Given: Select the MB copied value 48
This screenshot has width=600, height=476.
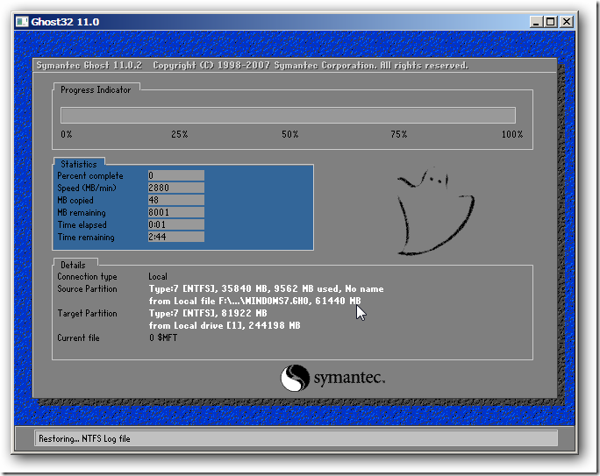Looking at the screenshot, I should (x=176, y=200).
